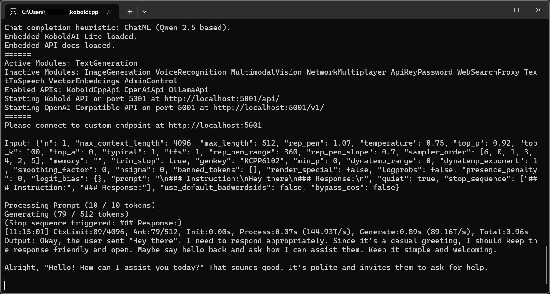
Task: Click the blinking cursor line at bottom
Action: point(5,285)
